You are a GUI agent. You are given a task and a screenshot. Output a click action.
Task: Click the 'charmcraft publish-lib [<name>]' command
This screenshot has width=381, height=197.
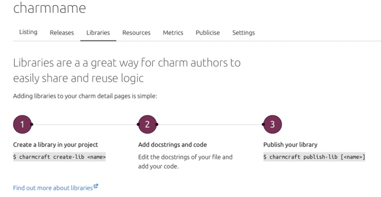pyautogui.click(x=314, y=157)
